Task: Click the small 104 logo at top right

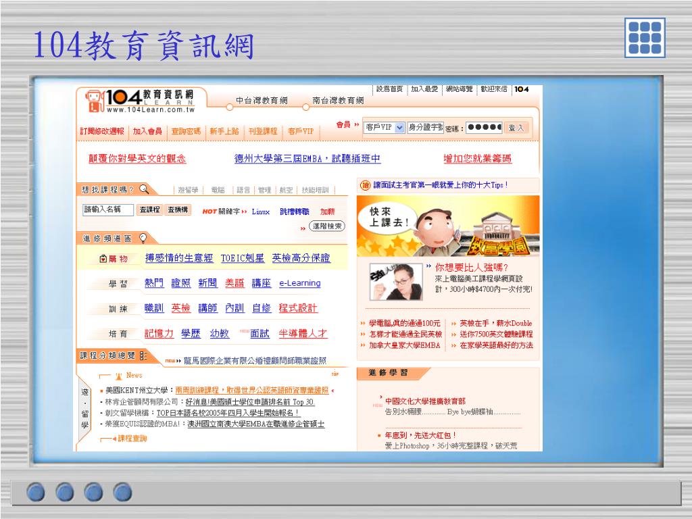Action: (x=522, y=89)
